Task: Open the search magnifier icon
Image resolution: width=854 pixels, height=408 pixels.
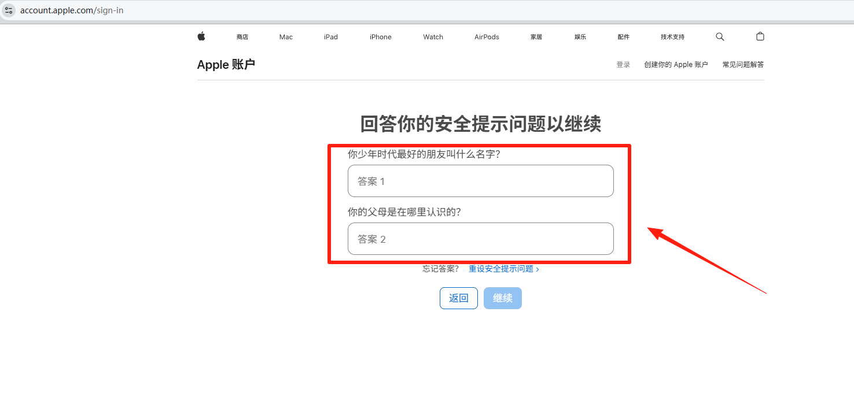Action: click(720, 36)
